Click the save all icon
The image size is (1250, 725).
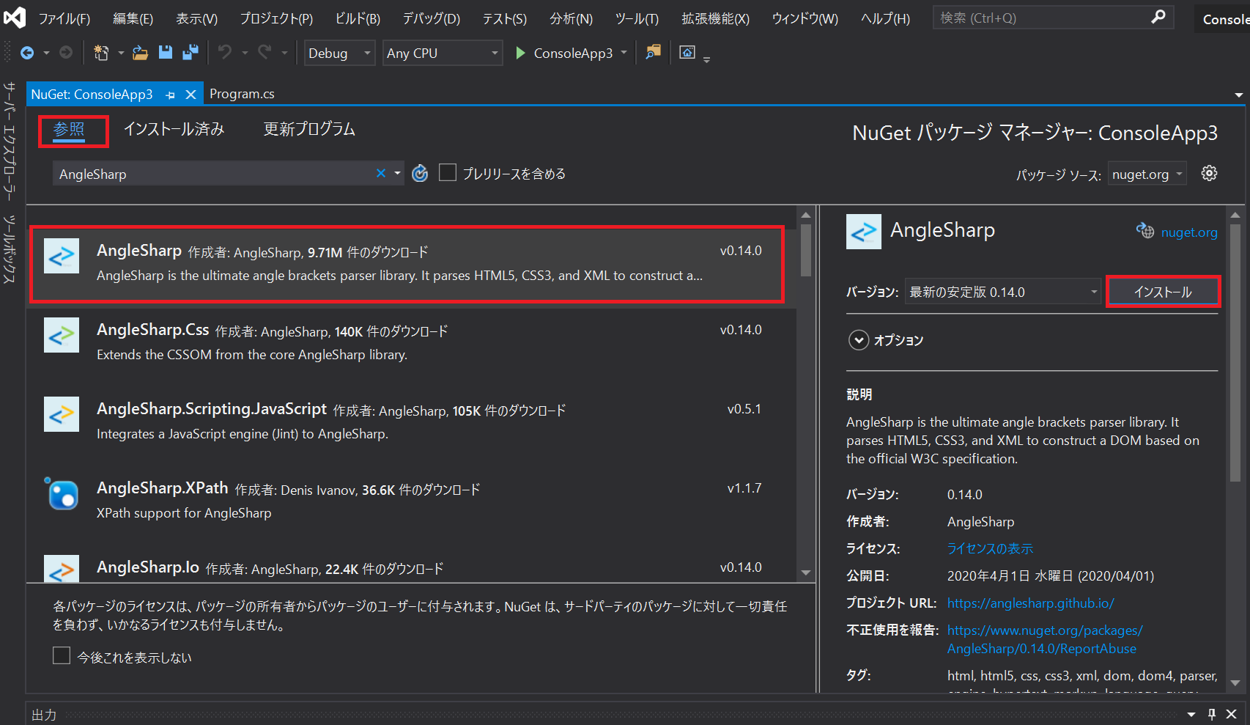click(x=191, y=52)
